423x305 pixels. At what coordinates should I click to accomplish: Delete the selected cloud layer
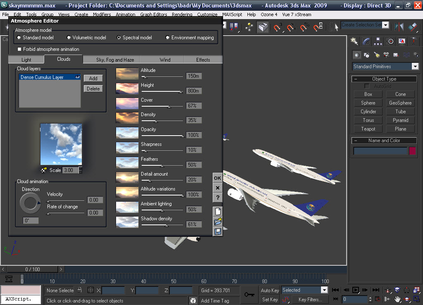pos(93,88)
